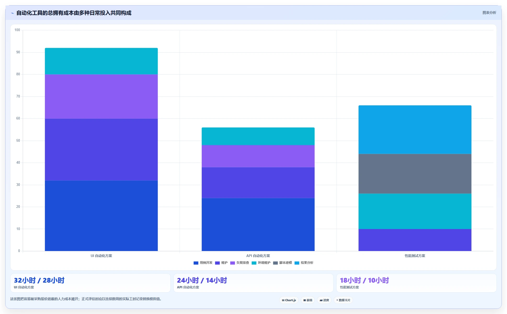The width and height of the screenshot is (507, 314).
Task: Click the light-blue 结果分析 segment of the 性能测试 bar
Action: click(415, 130)
